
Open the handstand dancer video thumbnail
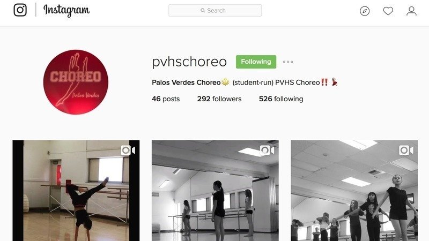76,191
